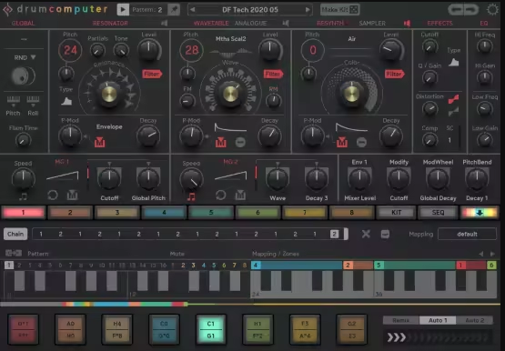Viewport: 505px width, 351px height.
Task: Go to the next preset with the right arrow
Action: click(x=308, y=10)
